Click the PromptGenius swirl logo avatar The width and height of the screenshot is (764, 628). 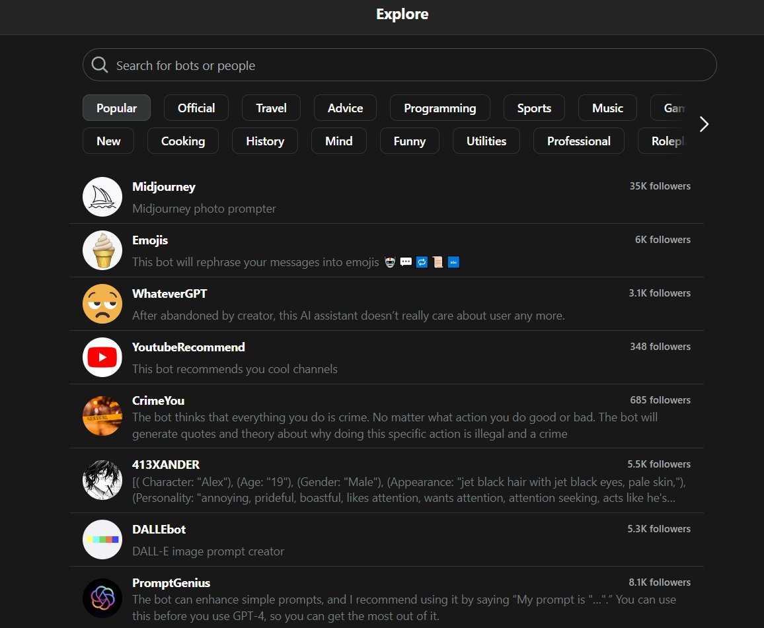[x=102, y=598]
